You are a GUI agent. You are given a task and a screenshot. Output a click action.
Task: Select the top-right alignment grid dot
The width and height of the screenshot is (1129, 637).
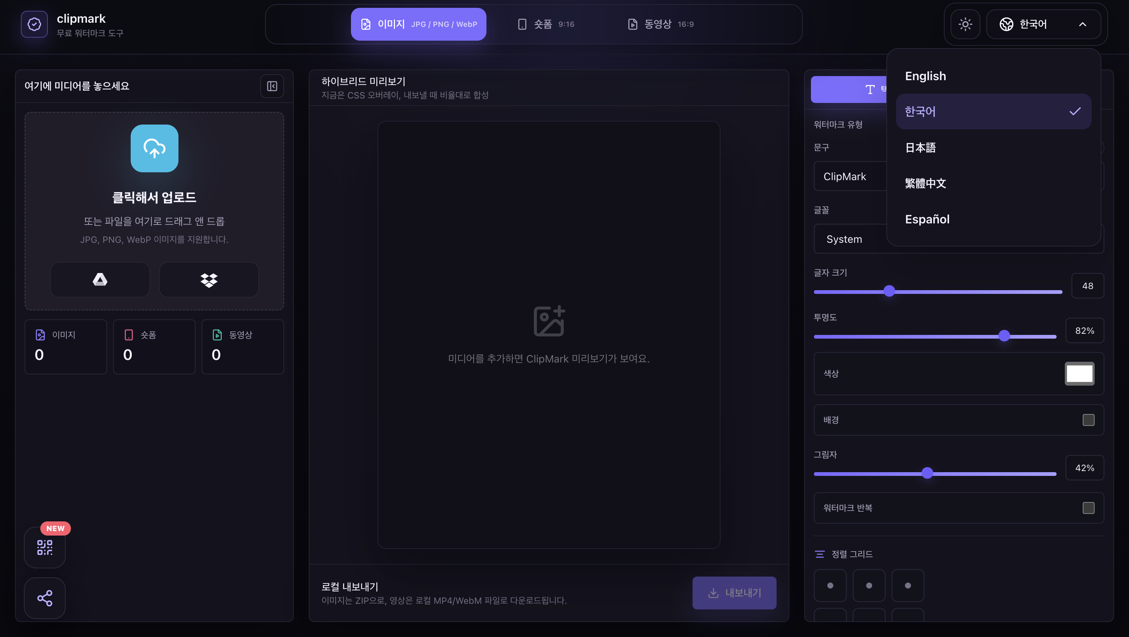click(908, 585)
